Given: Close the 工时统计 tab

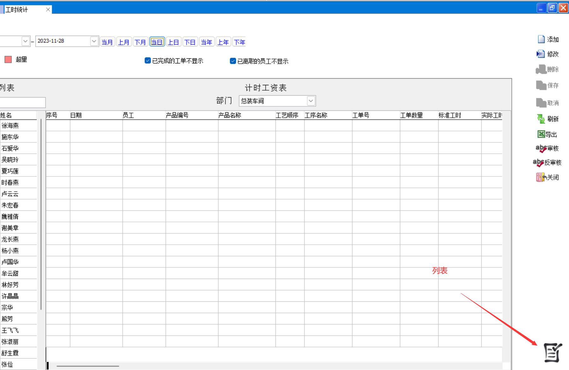Looking at the screenshot, I should click(x=48, y=10).
